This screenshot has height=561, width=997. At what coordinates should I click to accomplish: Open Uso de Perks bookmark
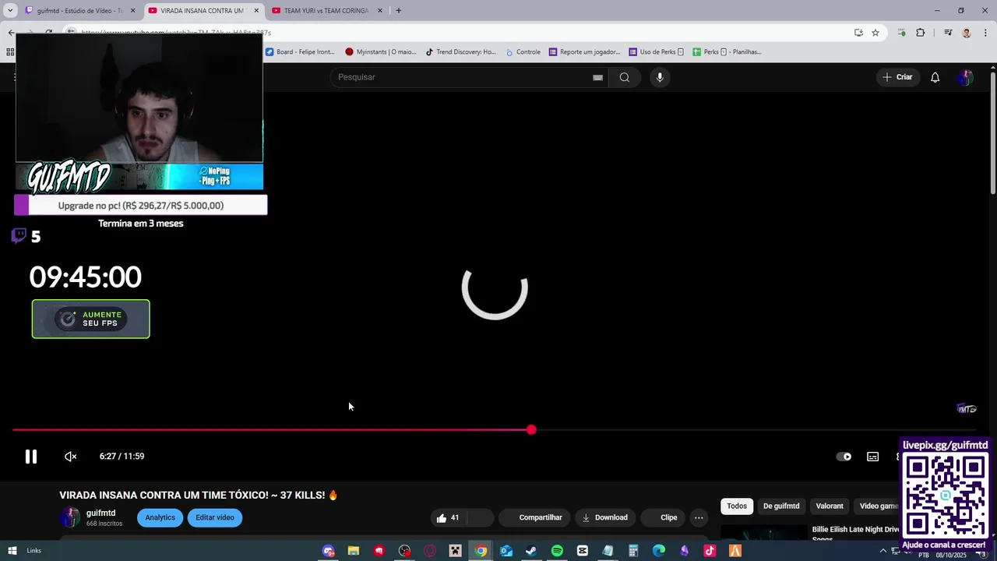click(656, 52)
